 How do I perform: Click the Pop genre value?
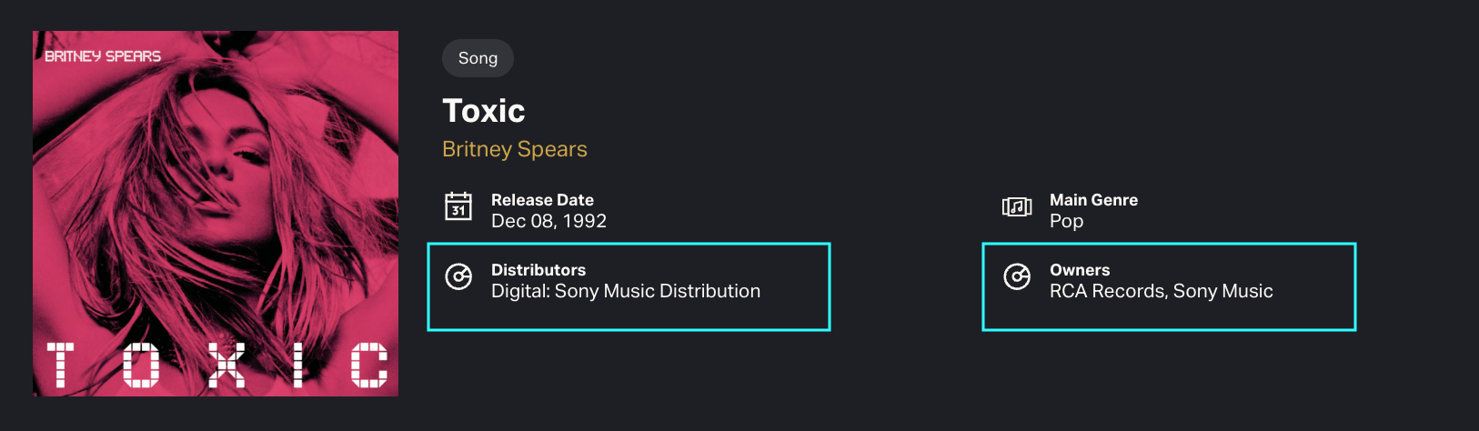pyautogui.click(x=1066, y=221)
